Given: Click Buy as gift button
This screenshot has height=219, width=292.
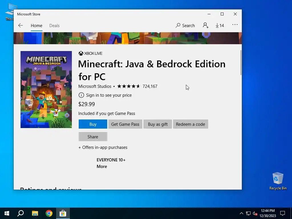Looking at the screenshot, I should (x=158, y=124).
